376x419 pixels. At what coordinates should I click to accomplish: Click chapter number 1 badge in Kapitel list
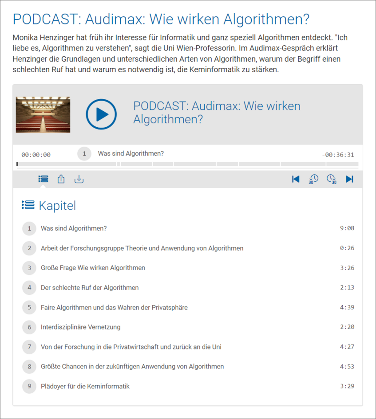click(x=29, y=228)
